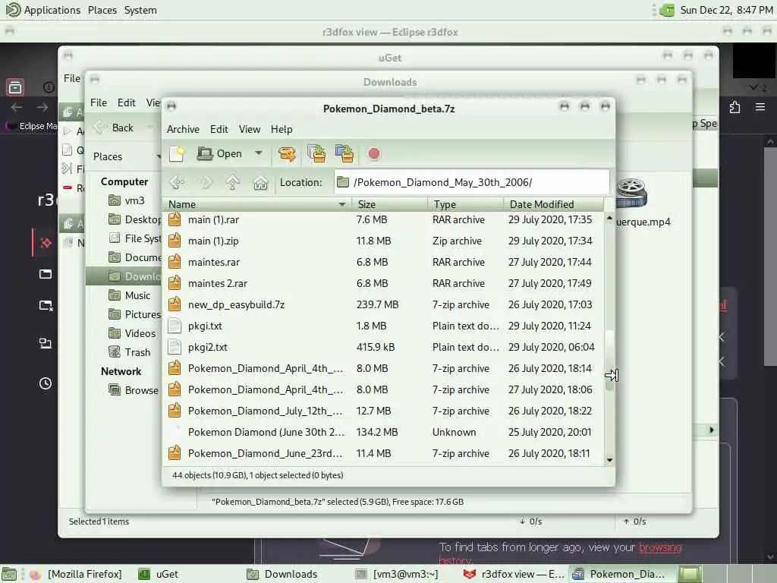The height and width of the screenshot is (583, 777).
Task: Select Pokemon_Diamond_June_23rd archive row
Action: (x=384, y=454)
